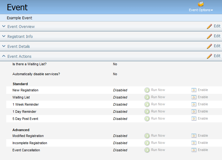Click the Registrant Info section title
Image resolution: width=222 pixels, height=160 pixels.
(x=20, y=37)
